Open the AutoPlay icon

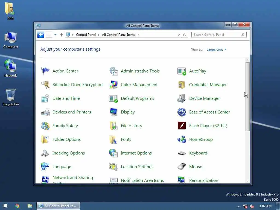(x=182, y=71)
